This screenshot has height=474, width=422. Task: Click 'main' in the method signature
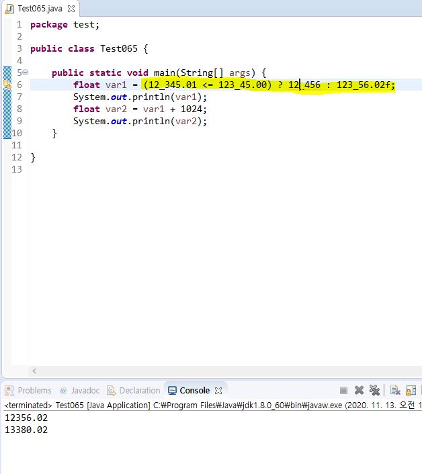point(165,73)
